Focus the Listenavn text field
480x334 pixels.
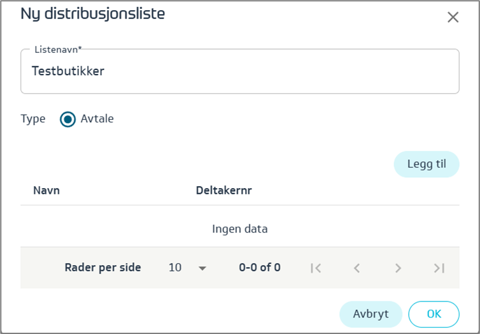click(239, 71)
